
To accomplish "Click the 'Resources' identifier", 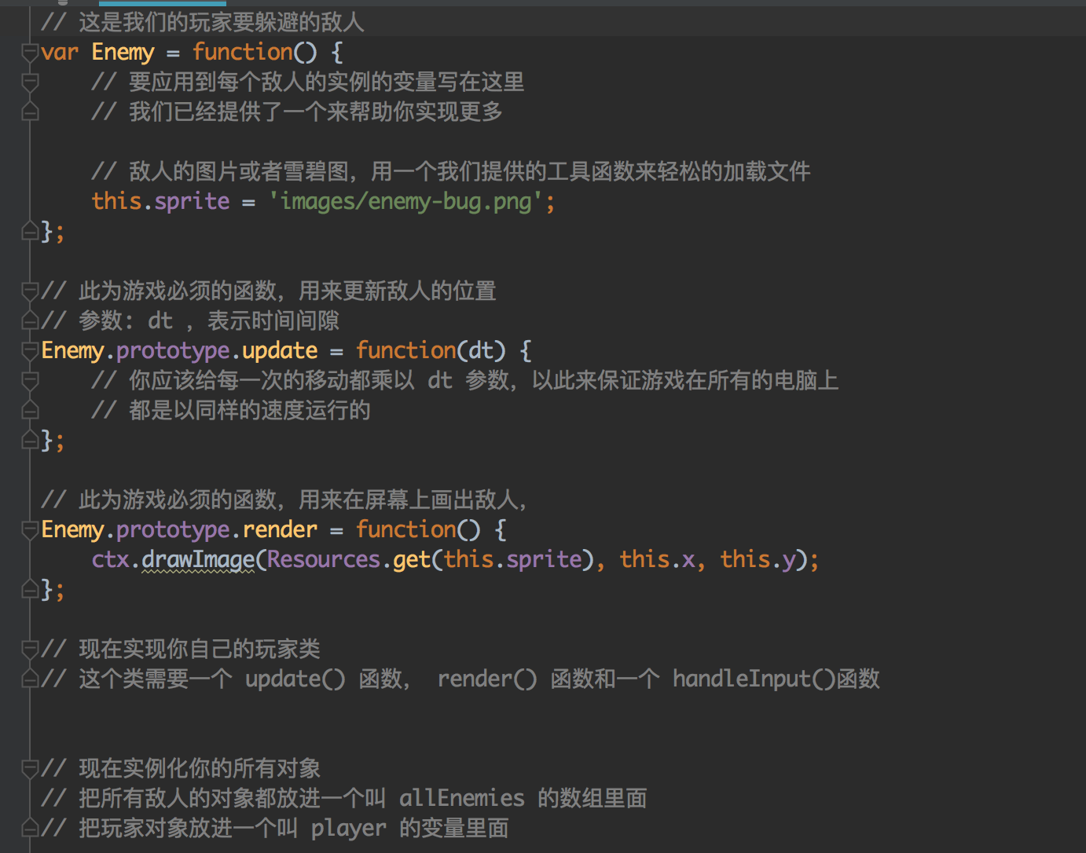I will click(324, 560).
